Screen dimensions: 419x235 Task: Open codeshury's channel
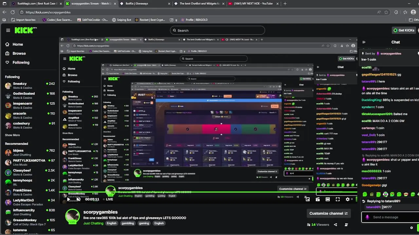pos(29,125)
